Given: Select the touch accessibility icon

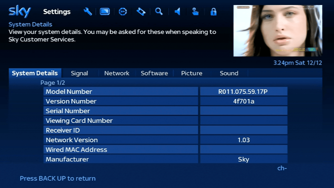Looking at the screenshot, I should [x=195, y=11].
